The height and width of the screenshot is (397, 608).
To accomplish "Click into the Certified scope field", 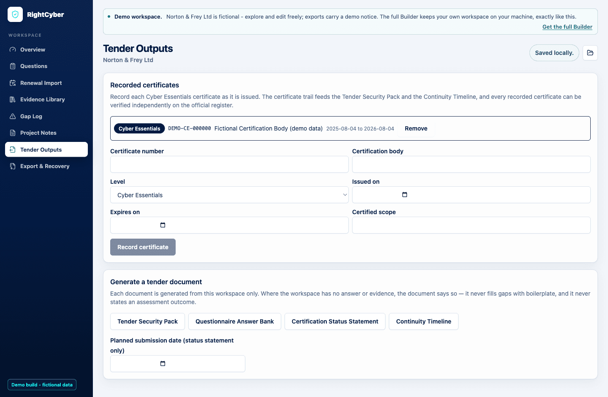I will click(471, 225).
